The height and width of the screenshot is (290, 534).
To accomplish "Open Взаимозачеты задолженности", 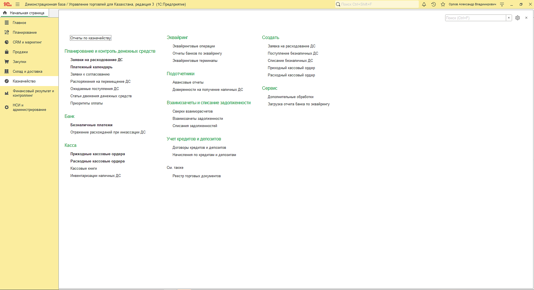I will click(x=198, y=118).
